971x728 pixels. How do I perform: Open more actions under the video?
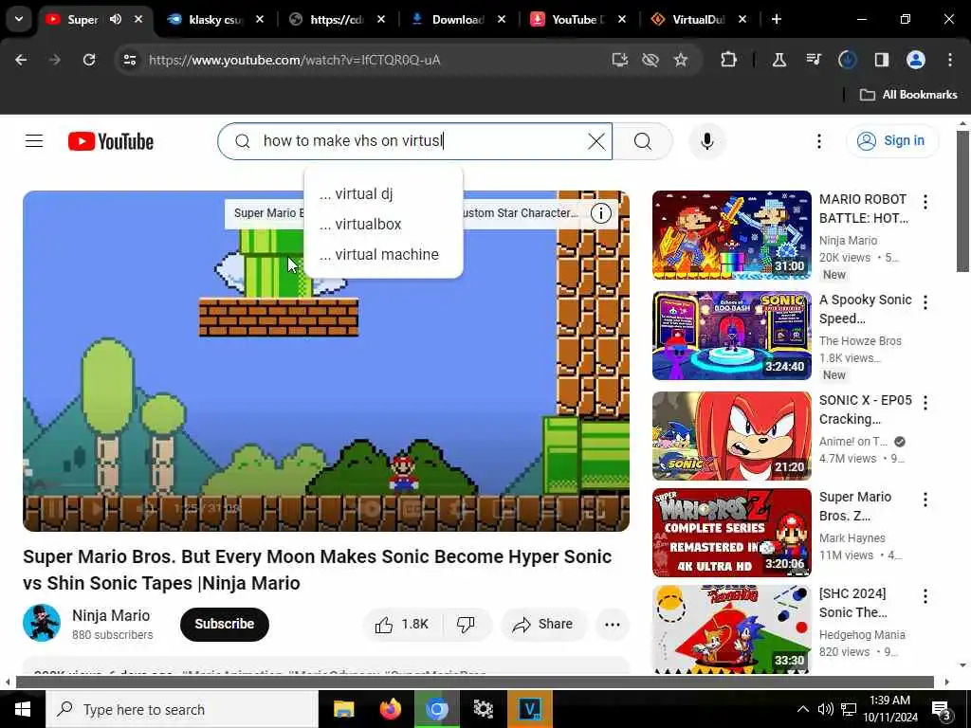tap(612, 624)
